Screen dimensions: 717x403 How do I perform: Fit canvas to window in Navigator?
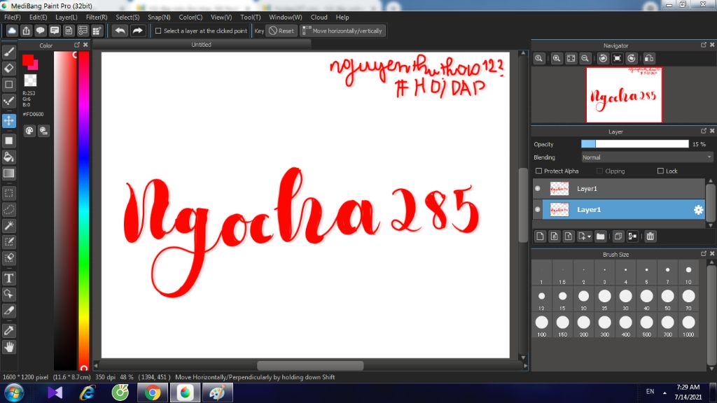571,59
